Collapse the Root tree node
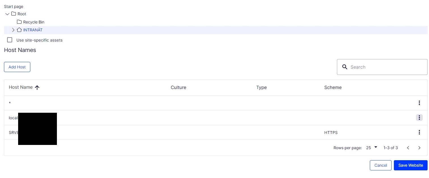The image size is (429, 178). click(7, 14)
